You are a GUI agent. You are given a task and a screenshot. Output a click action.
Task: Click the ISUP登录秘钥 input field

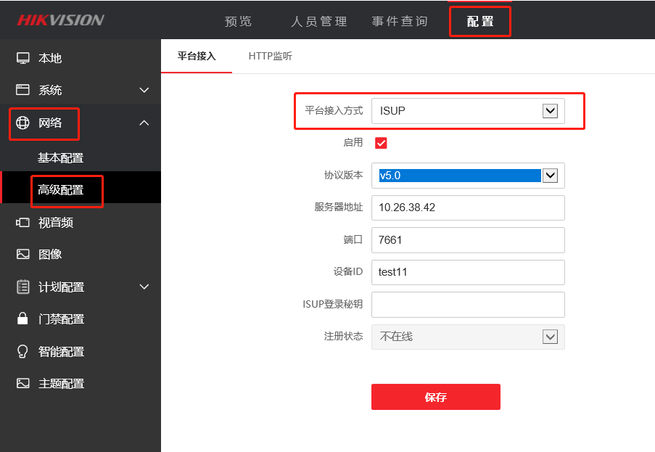pyautogui.click(x=468, y=304)
